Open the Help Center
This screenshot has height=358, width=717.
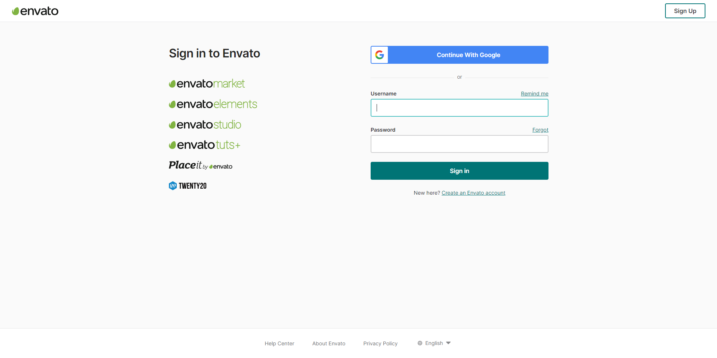279,343
